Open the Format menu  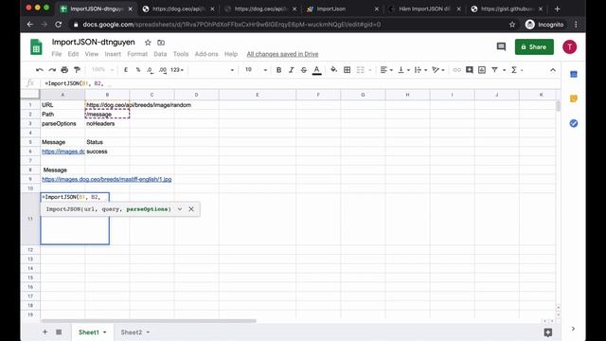point(137,54)
